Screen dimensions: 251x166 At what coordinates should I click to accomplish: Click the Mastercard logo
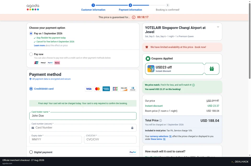[97, 89]
